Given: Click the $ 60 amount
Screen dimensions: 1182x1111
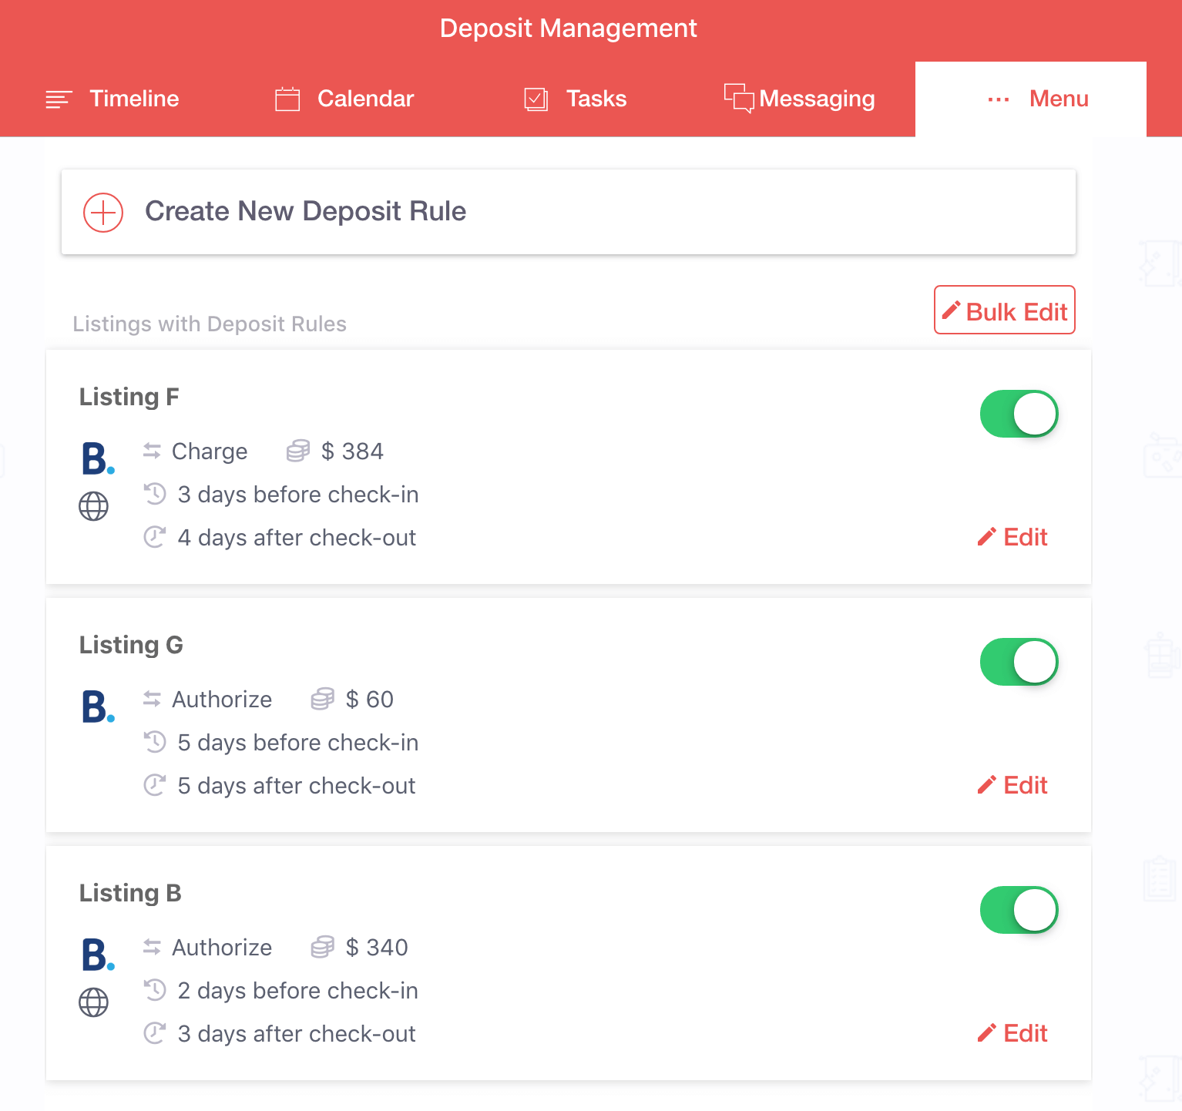Looking at the screenshot, I should 370,700.
